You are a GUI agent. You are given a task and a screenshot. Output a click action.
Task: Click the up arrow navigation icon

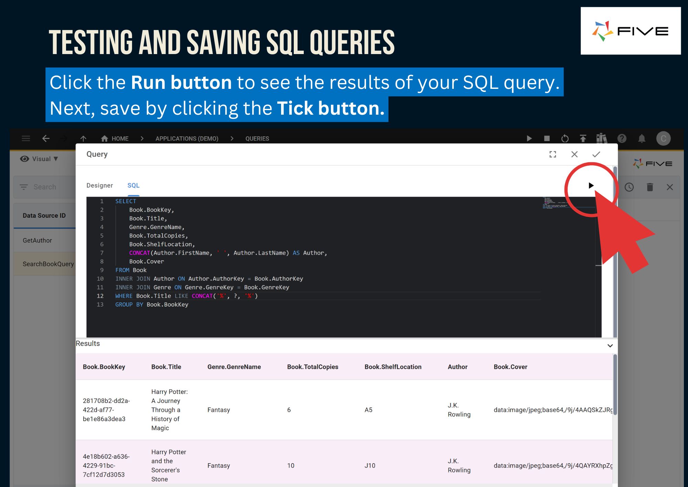(83, 138)
